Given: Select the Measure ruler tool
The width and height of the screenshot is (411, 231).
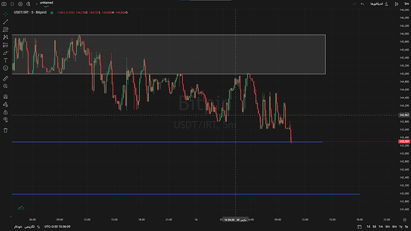Looking at the screenshot, I should 5,79.
